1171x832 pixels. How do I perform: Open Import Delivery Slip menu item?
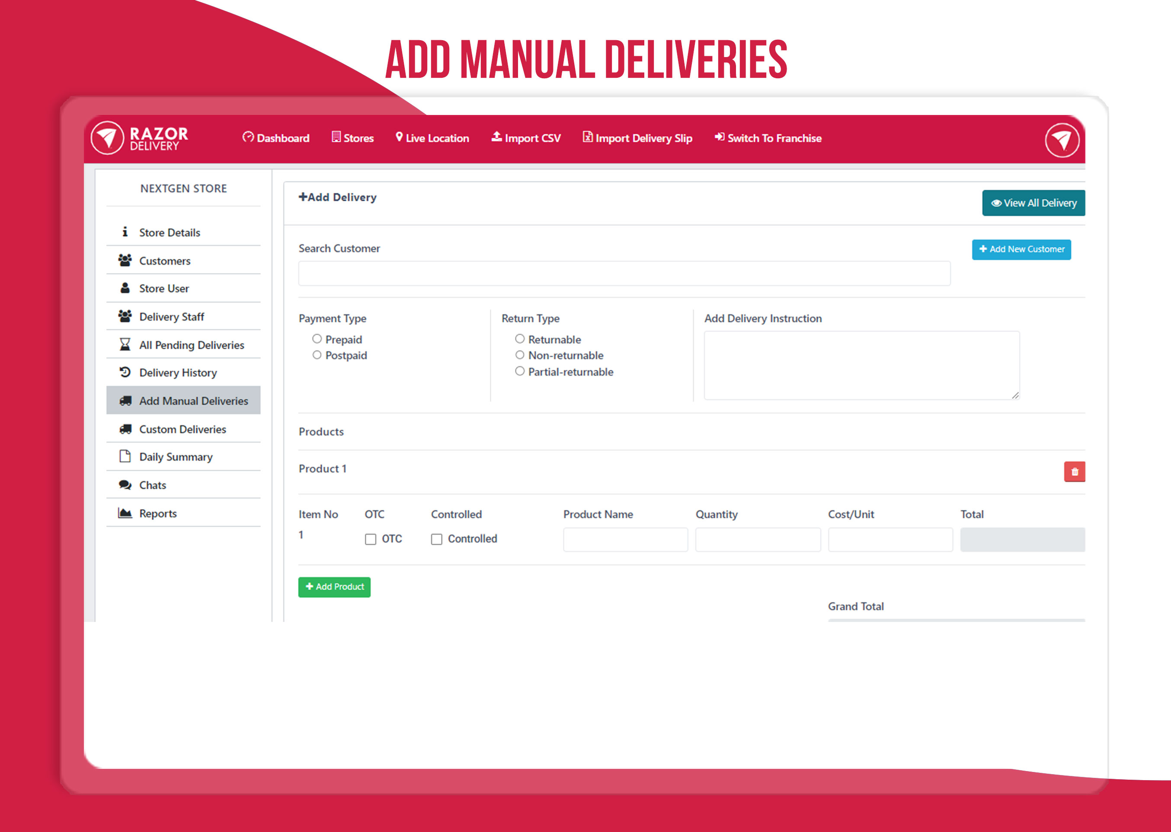click(x=637, y=138)
